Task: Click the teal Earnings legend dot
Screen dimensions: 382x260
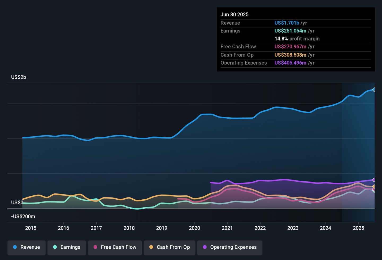Action: [x=55, y=247]
